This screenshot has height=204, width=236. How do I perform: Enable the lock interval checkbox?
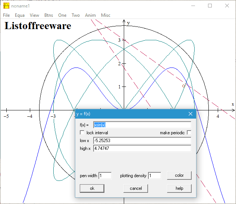(x=82, y=133)
